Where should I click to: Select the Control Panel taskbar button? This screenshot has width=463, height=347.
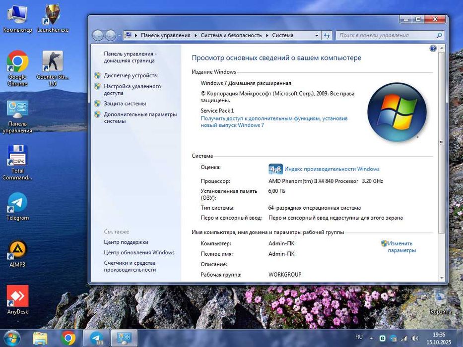coord(124,338)
